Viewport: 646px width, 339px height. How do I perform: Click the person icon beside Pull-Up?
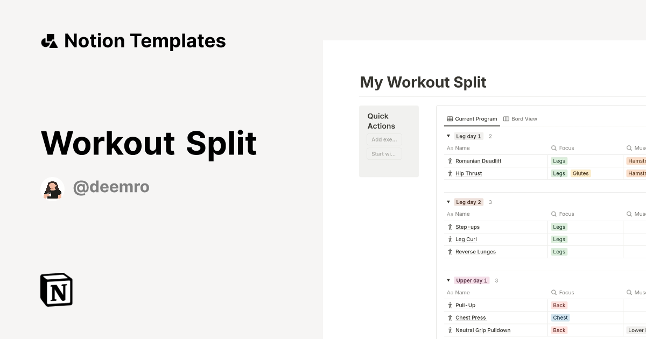point(450,305)
